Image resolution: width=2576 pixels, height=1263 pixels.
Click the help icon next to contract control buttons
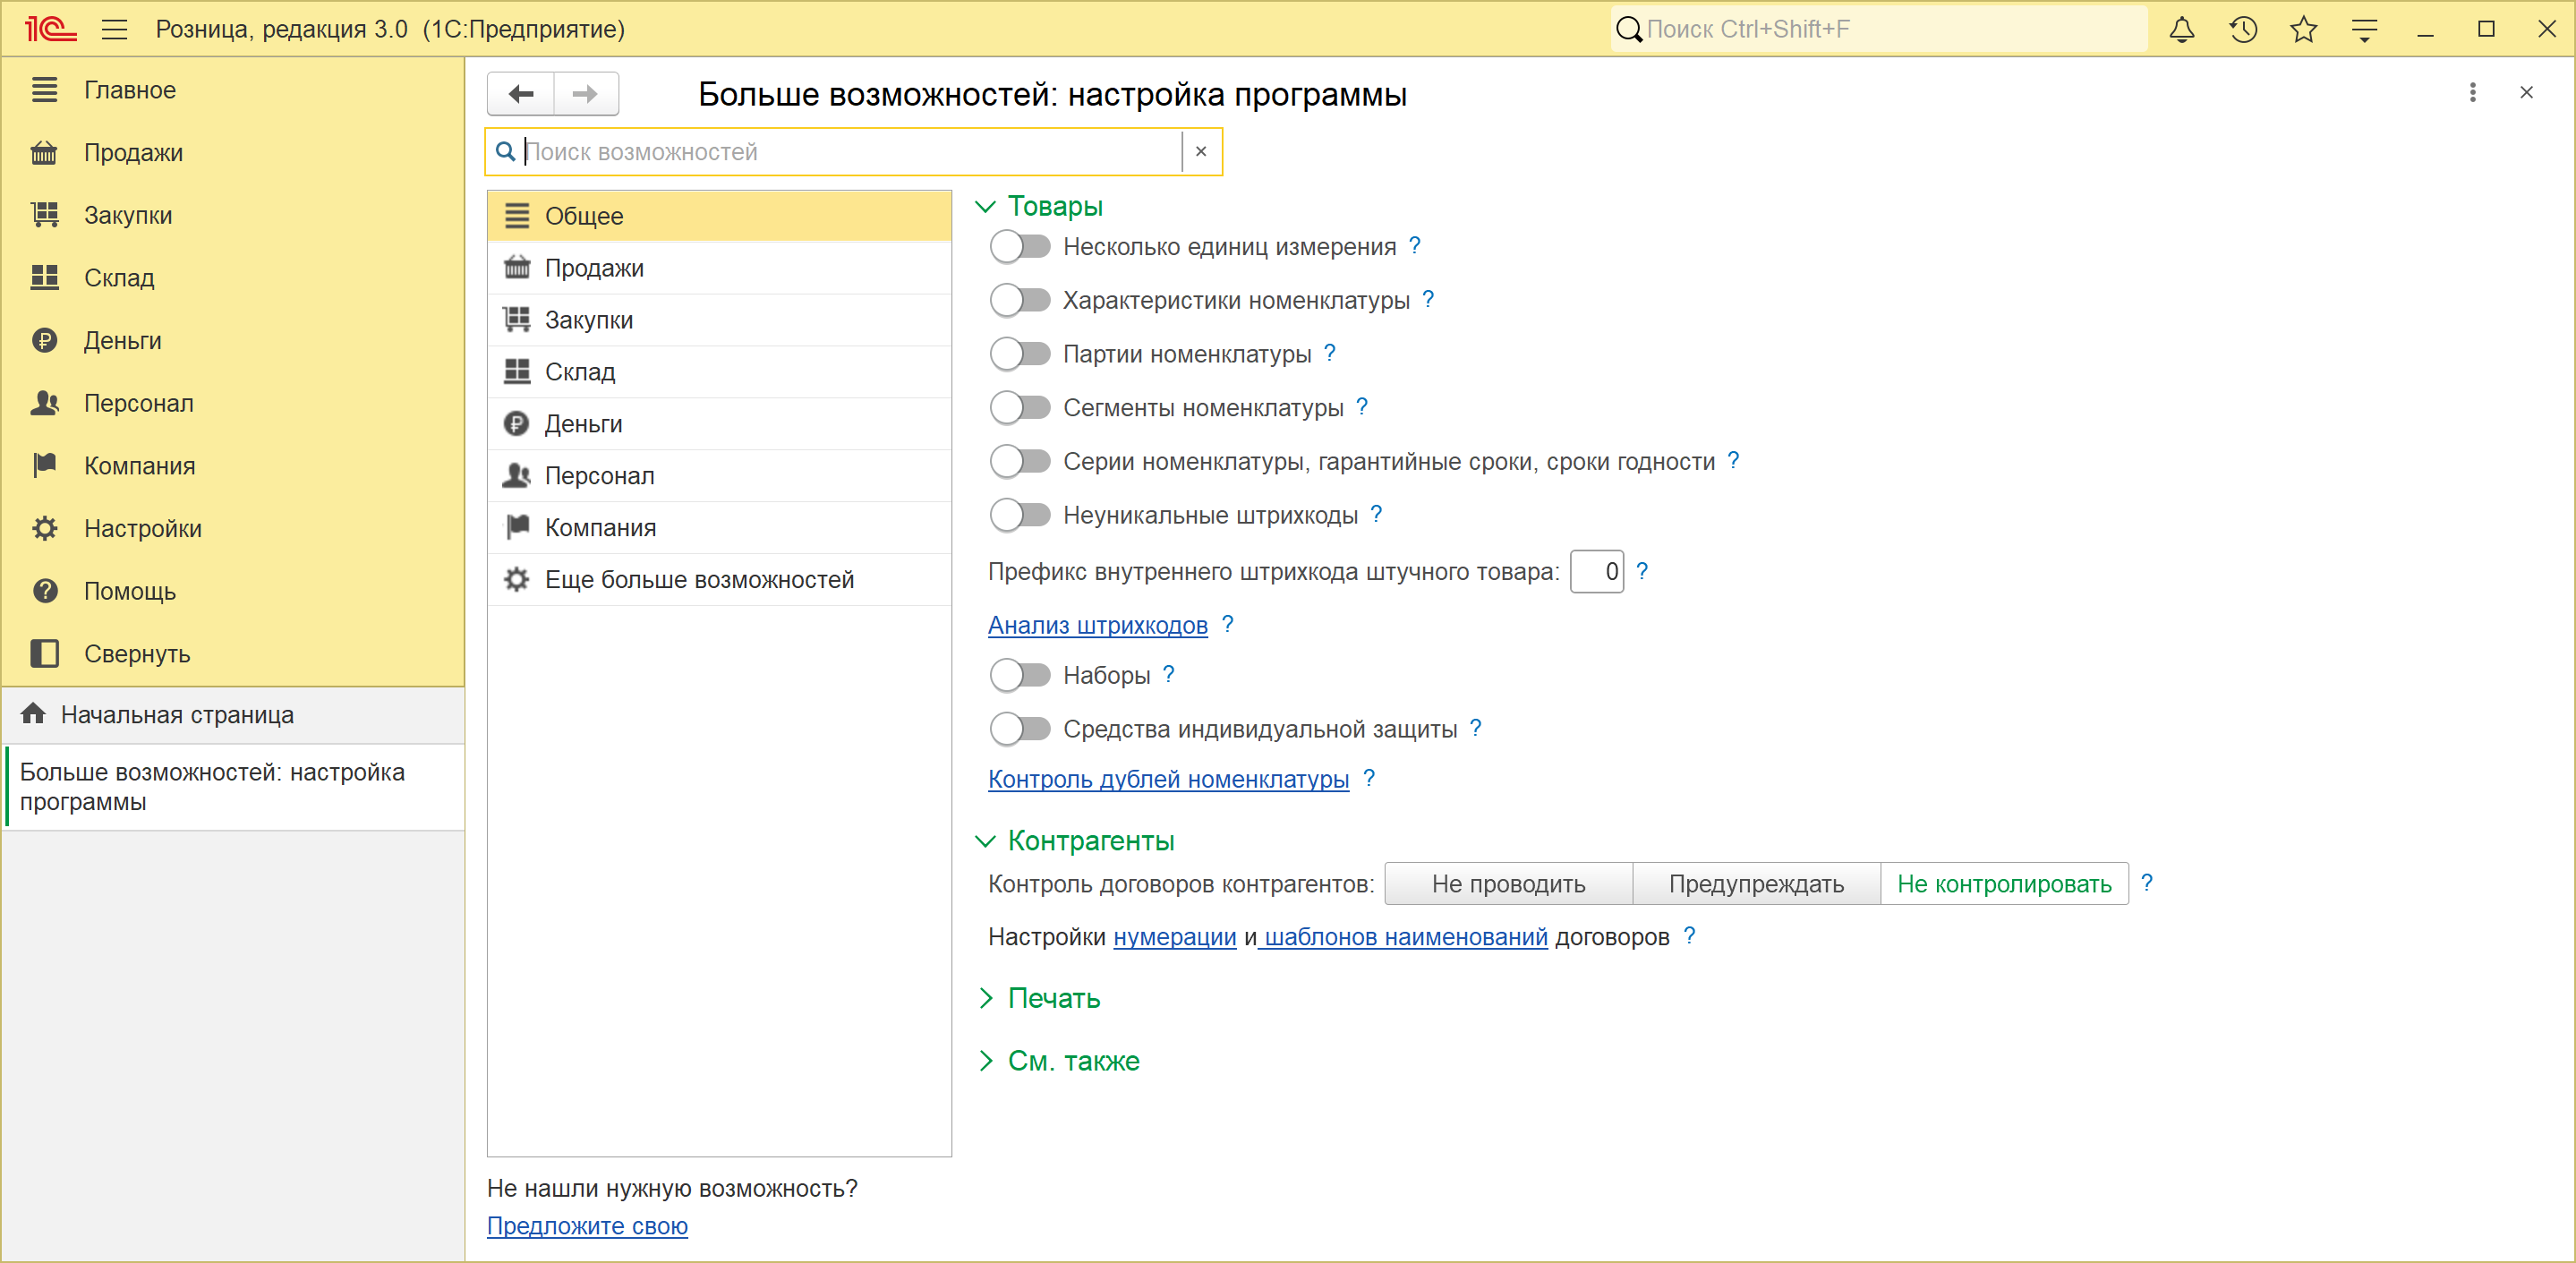click(2147, 883)
